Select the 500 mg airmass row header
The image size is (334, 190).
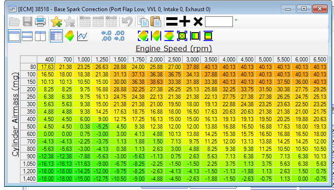(x=31, y=126)
